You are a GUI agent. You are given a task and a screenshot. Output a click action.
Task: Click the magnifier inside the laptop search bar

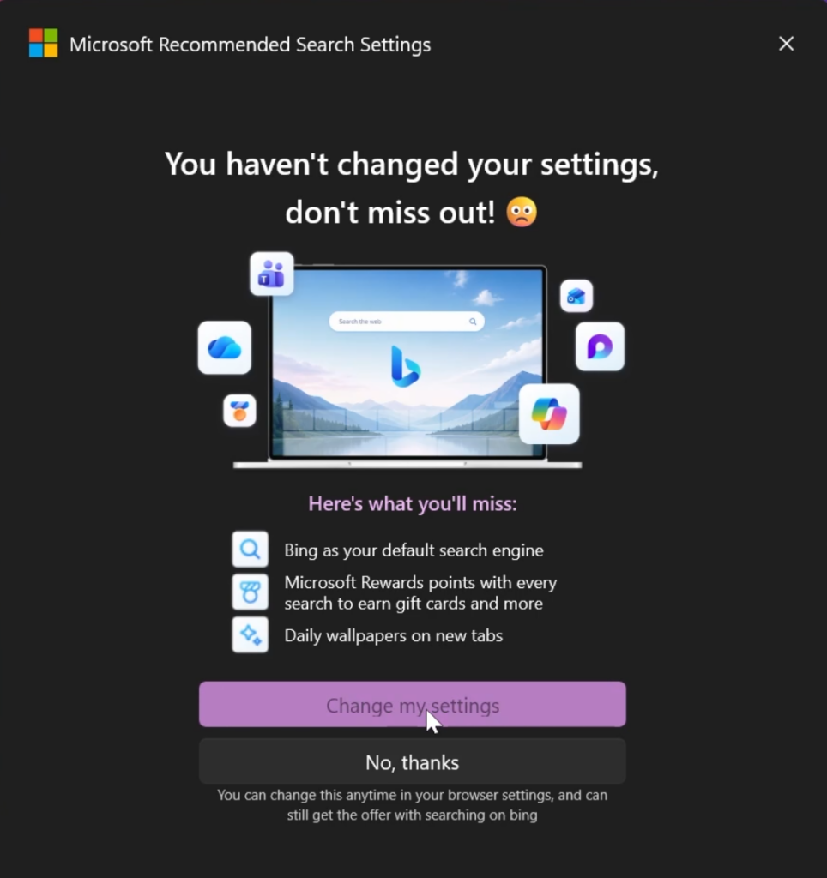(x=473, y=322)
